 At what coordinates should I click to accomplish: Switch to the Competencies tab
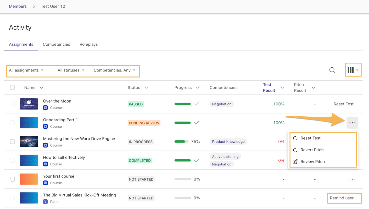click(56, 44)
